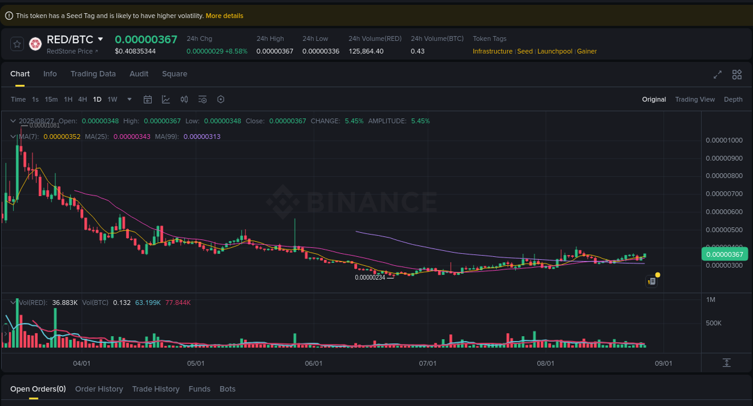Open the technical indicators editor icon
The width and height of the screenshot is (753, 406).
[x=166, y=99]
